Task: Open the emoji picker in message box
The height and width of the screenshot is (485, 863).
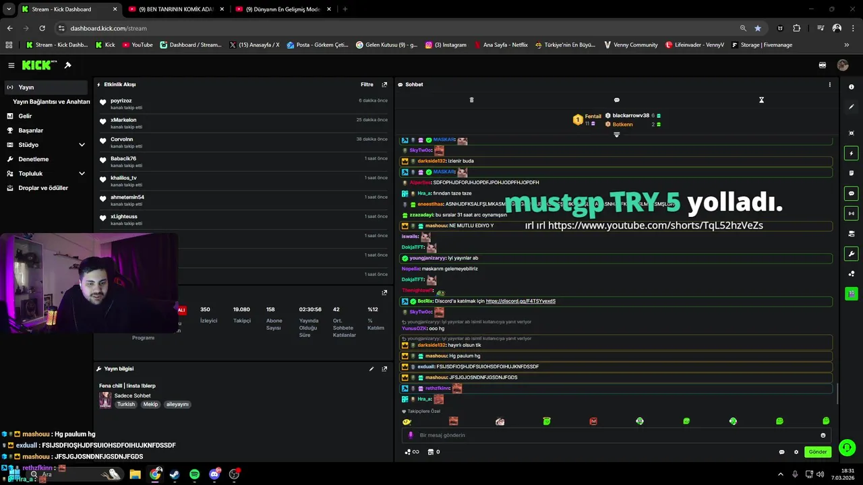Action: coord(823,435)
